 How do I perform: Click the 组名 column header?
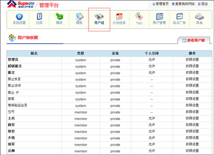point(34,53)
